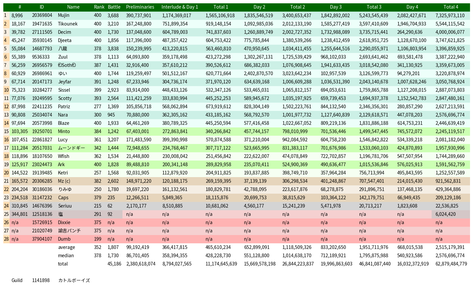
Task: Select the "Day 2" column header
Action: click(x=259, y=7)
